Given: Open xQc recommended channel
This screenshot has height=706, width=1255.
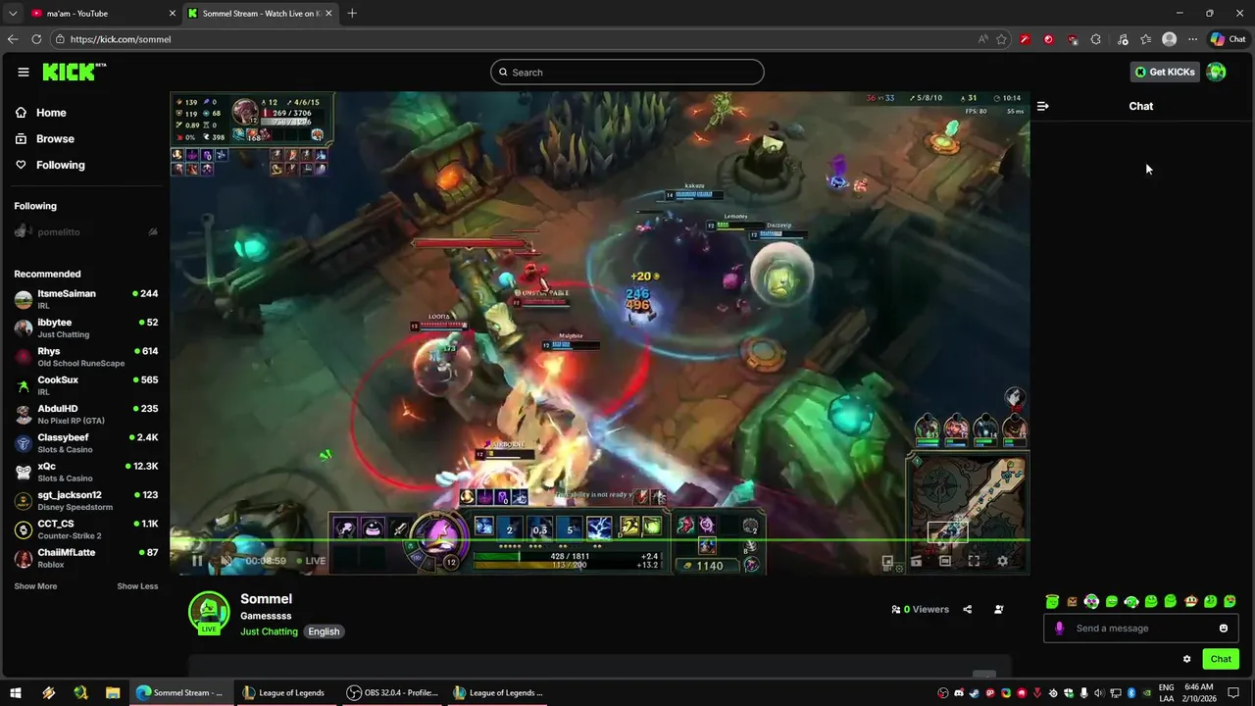Looking at the screenshot, I should coord(86,472).
